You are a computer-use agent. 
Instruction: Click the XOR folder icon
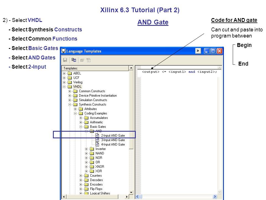point(92,171)
